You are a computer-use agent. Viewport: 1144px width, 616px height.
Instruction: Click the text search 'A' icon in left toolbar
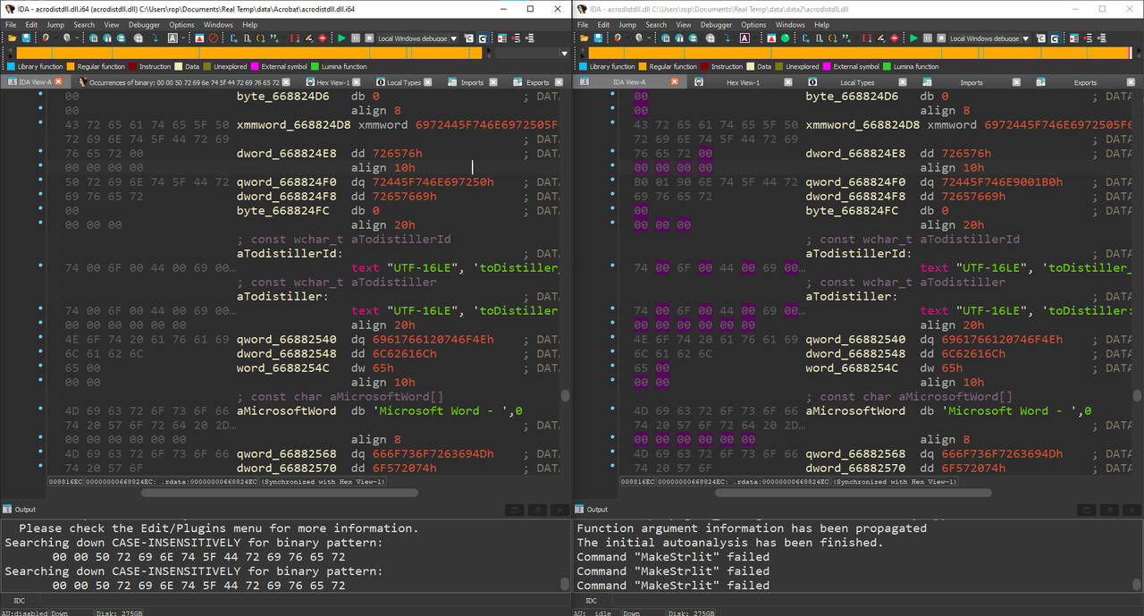coord(172,38)
